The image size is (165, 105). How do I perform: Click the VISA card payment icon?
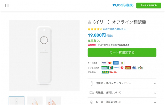104,63
